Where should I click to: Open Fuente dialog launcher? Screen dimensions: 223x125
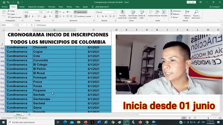click(x=53, y=20)
